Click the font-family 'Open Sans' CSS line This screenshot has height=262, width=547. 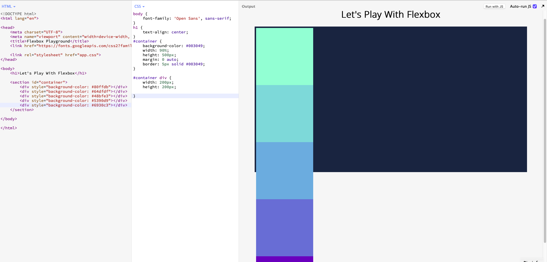point(187,18)
